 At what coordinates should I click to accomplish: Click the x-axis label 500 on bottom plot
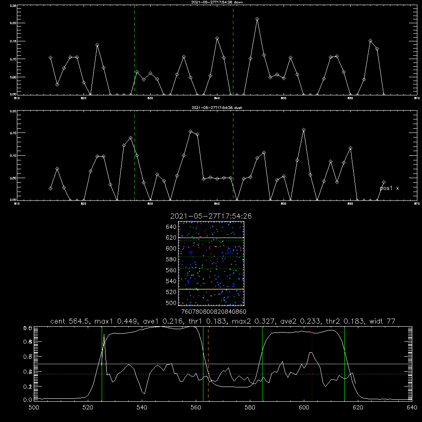point(34,407)
